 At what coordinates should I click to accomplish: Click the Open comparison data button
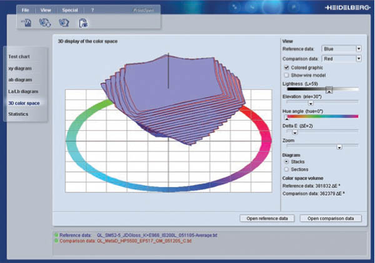tap(331, 219)
